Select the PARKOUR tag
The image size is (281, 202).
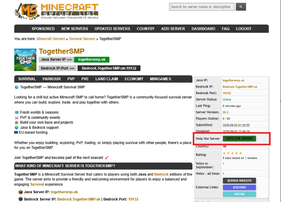click(x=51, y=79)
